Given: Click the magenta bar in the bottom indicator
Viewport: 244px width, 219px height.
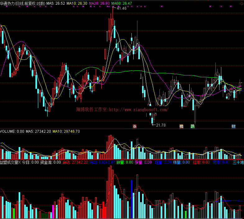Looking at the screenshot, I should coord(53,212).
